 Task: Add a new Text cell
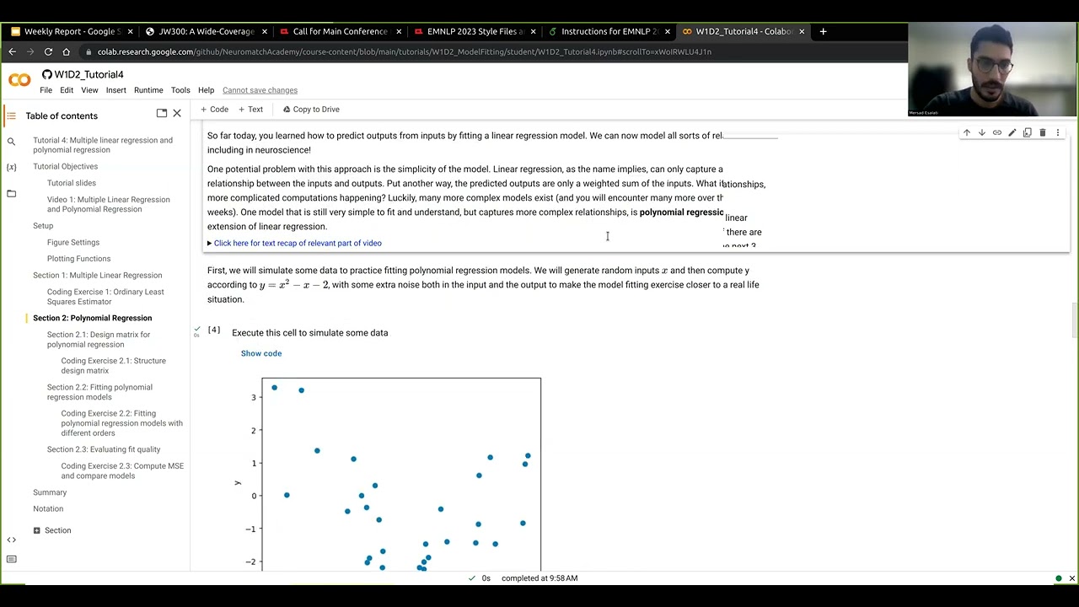tap(250, 110)
